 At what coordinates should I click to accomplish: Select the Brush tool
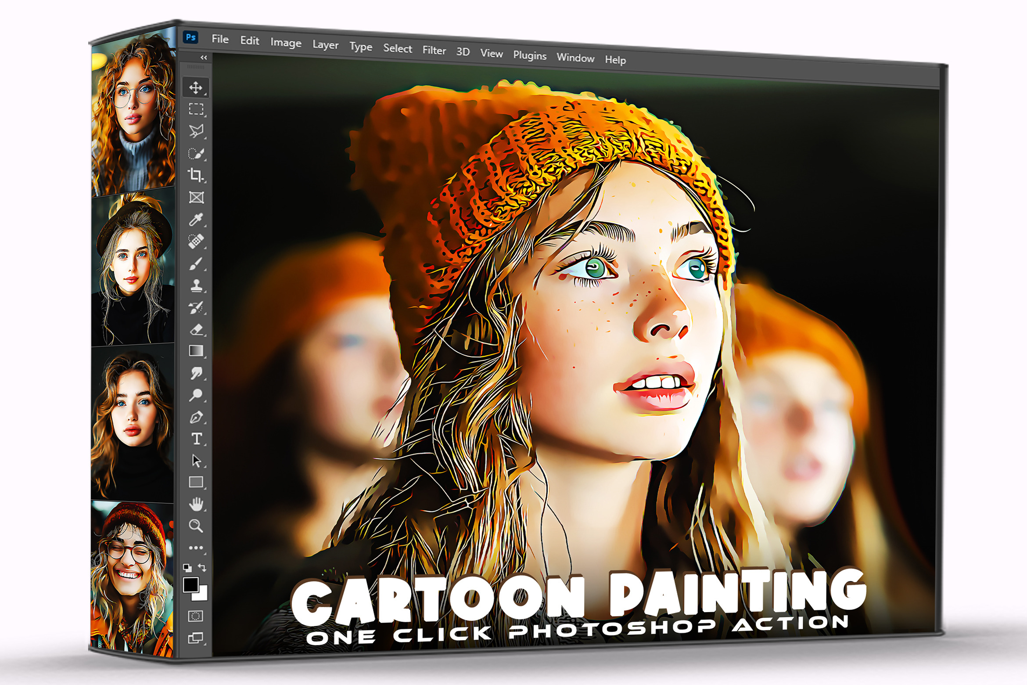(196, 263)
